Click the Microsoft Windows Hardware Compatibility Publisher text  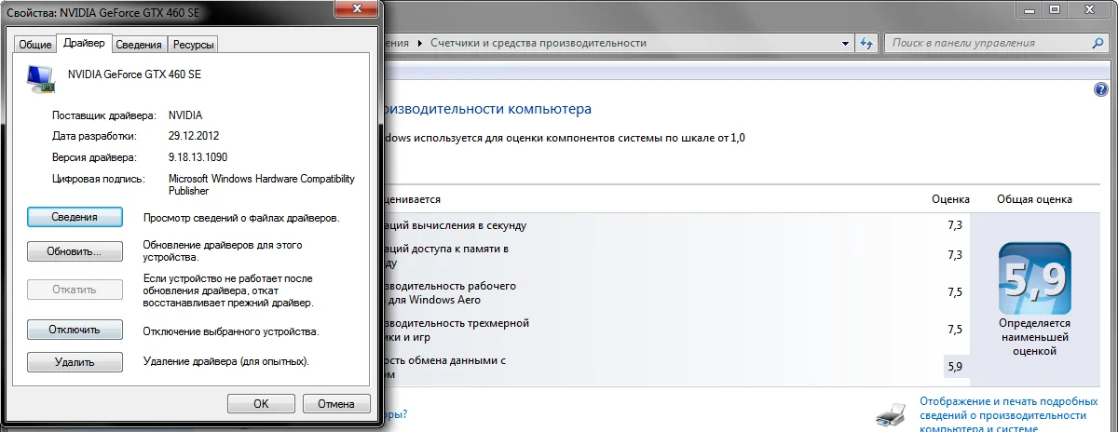point(261,184)
